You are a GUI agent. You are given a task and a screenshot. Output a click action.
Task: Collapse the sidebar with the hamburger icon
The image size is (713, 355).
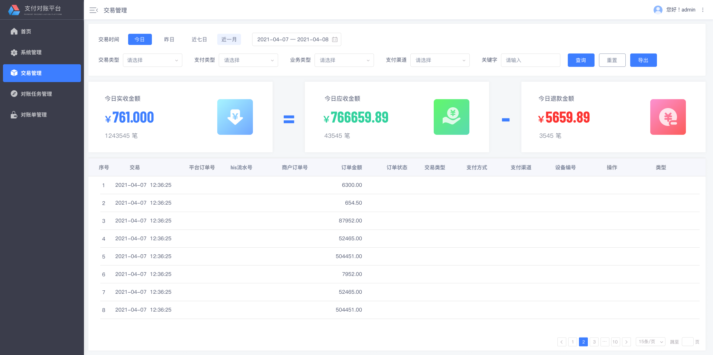coord(94,10)
